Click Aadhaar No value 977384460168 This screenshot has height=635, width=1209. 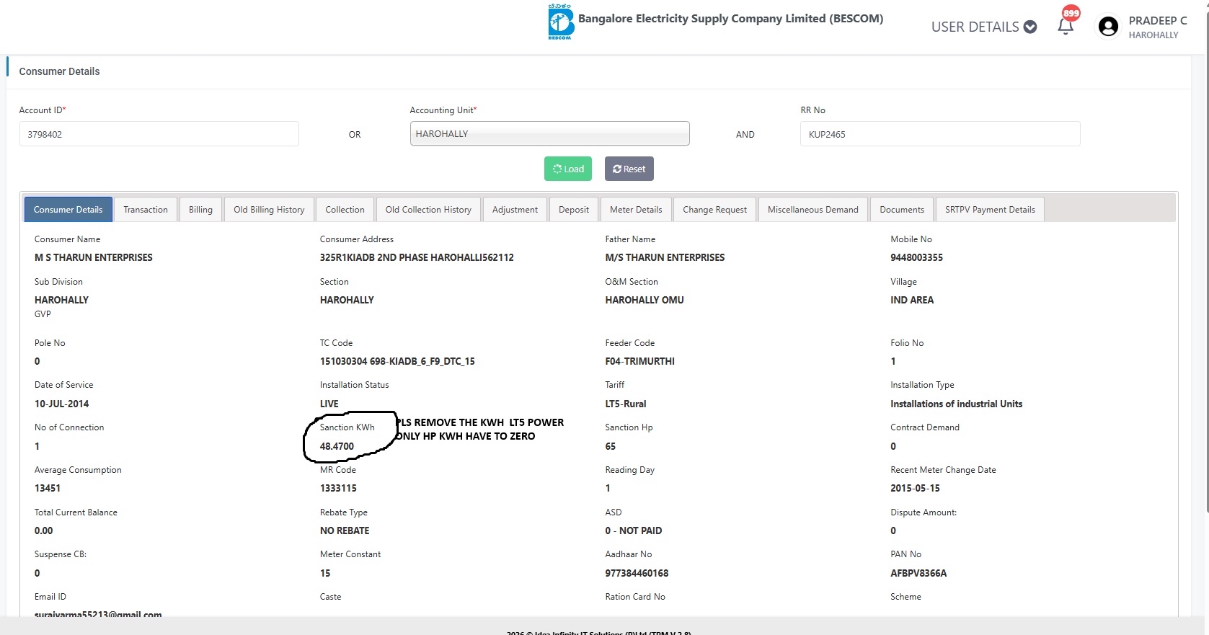637,573
